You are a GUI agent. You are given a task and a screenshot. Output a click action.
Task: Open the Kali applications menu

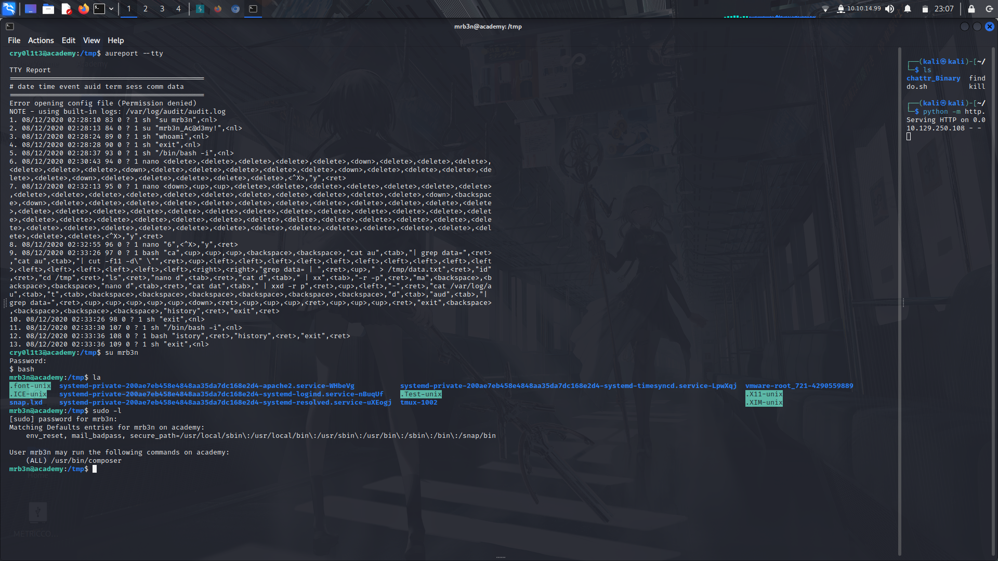(9, 9)
